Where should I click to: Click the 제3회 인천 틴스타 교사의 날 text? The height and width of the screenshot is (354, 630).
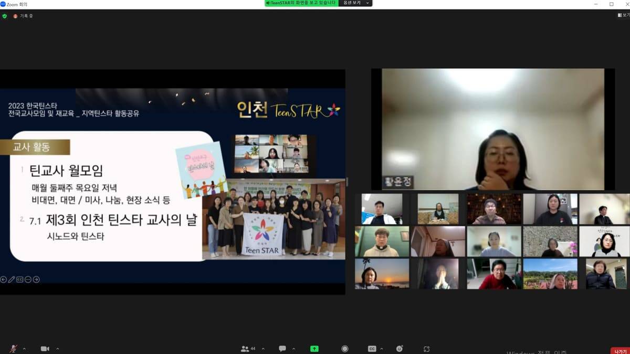(121, 220)
